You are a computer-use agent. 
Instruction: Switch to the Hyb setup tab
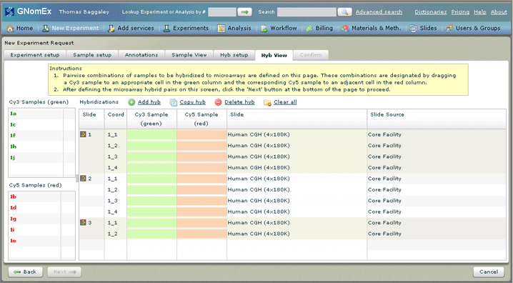234,55
